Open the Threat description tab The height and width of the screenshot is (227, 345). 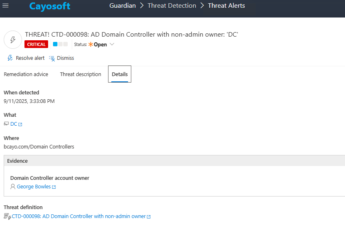(x=80, y=74)
